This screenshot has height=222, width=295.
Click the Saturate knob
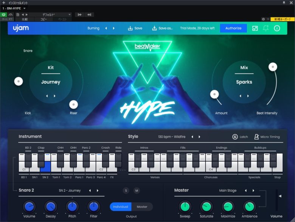point(206,206)
